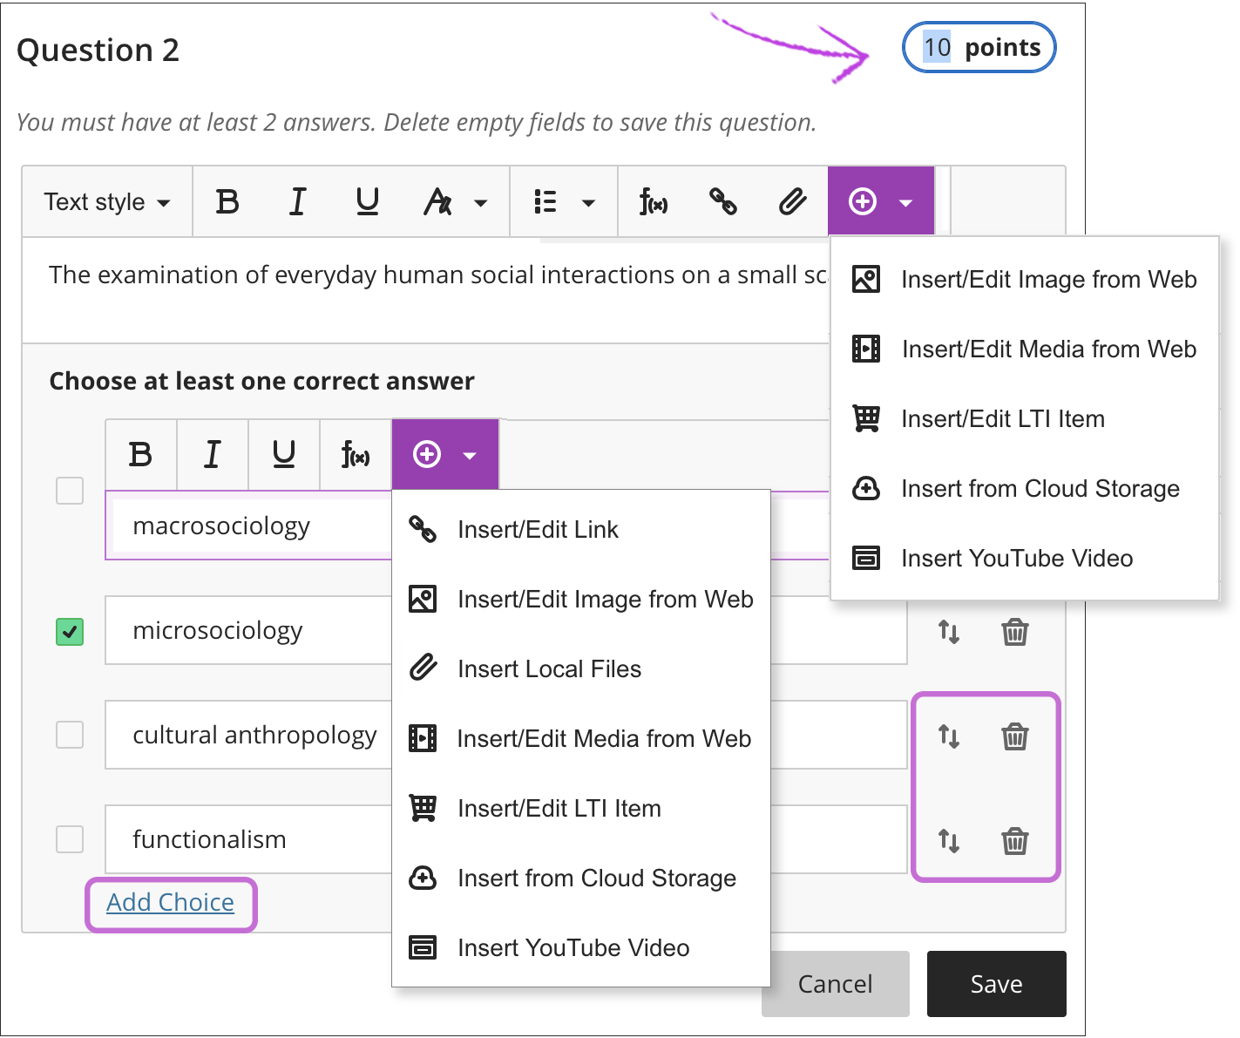Click the 10 points value field
The image size is (1240, 1038).
[x=937, y=48]
